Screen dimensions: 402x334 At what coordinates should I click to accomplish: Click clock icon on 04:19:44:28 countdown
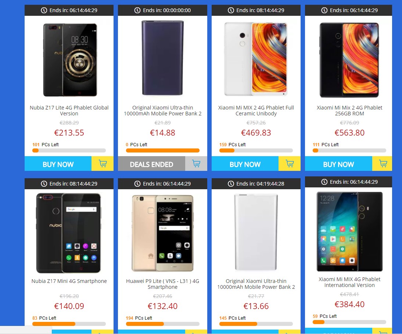231,183
